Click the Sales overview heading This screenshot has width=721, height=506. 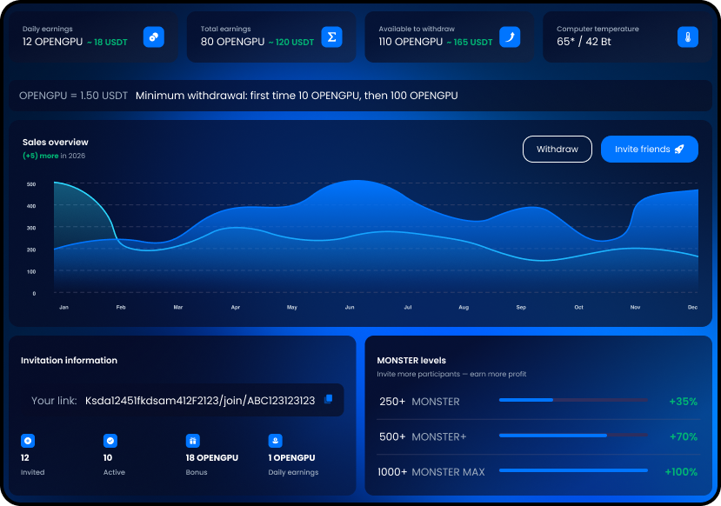(x=56, y=143)
